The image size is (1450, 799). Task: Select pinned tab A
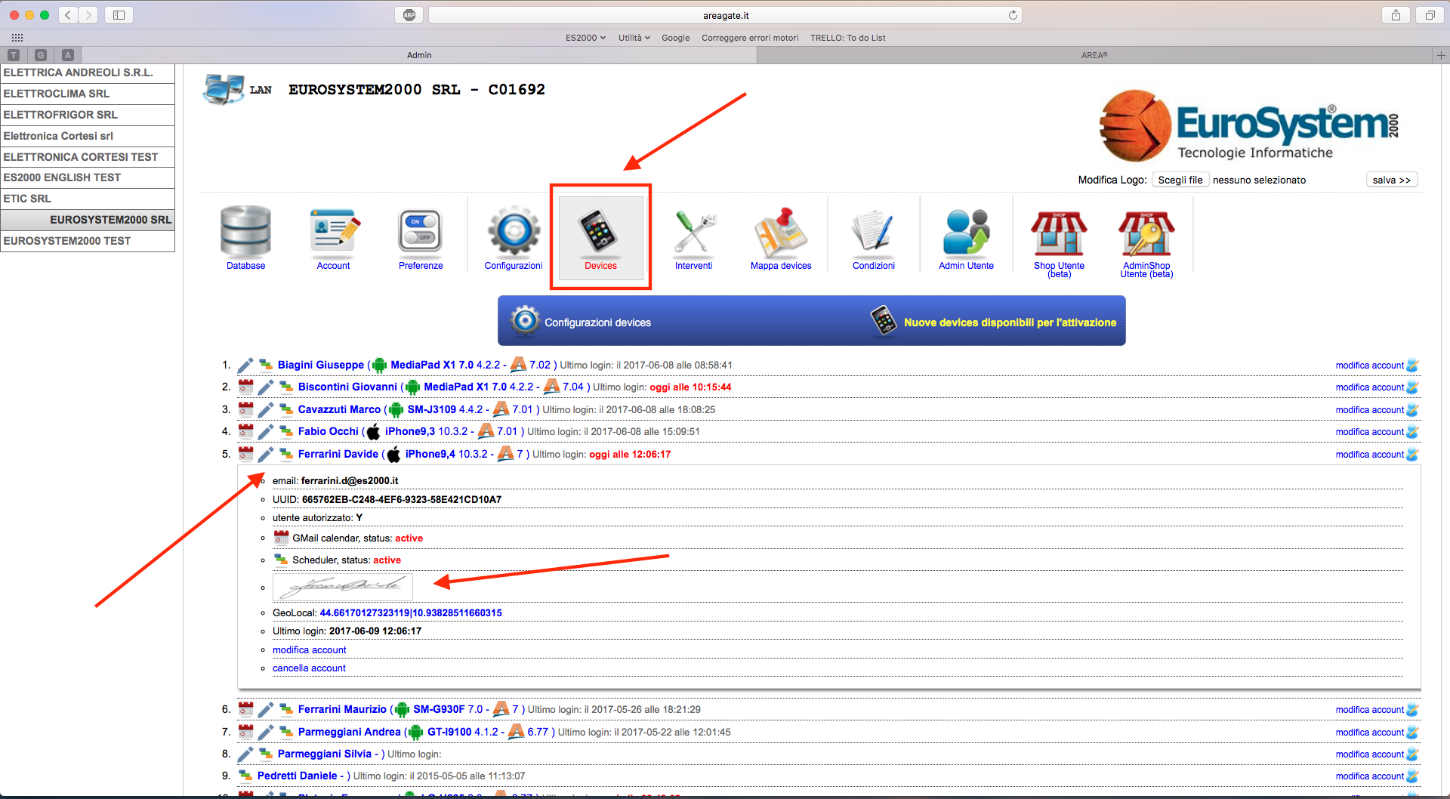(x=68, y=55)
